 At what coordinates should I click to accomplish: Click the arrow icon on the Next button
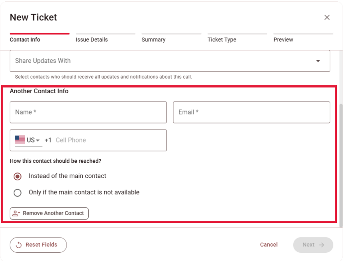click(x=322, y=245)
